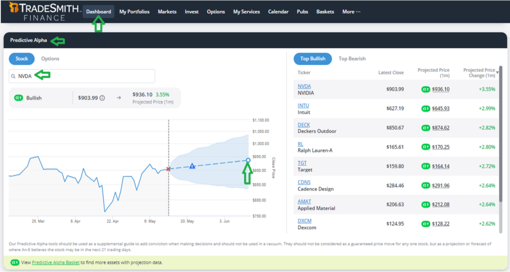
Task: Click projected price $874.62 for Deckers
Action: click(x=441, y=128)
